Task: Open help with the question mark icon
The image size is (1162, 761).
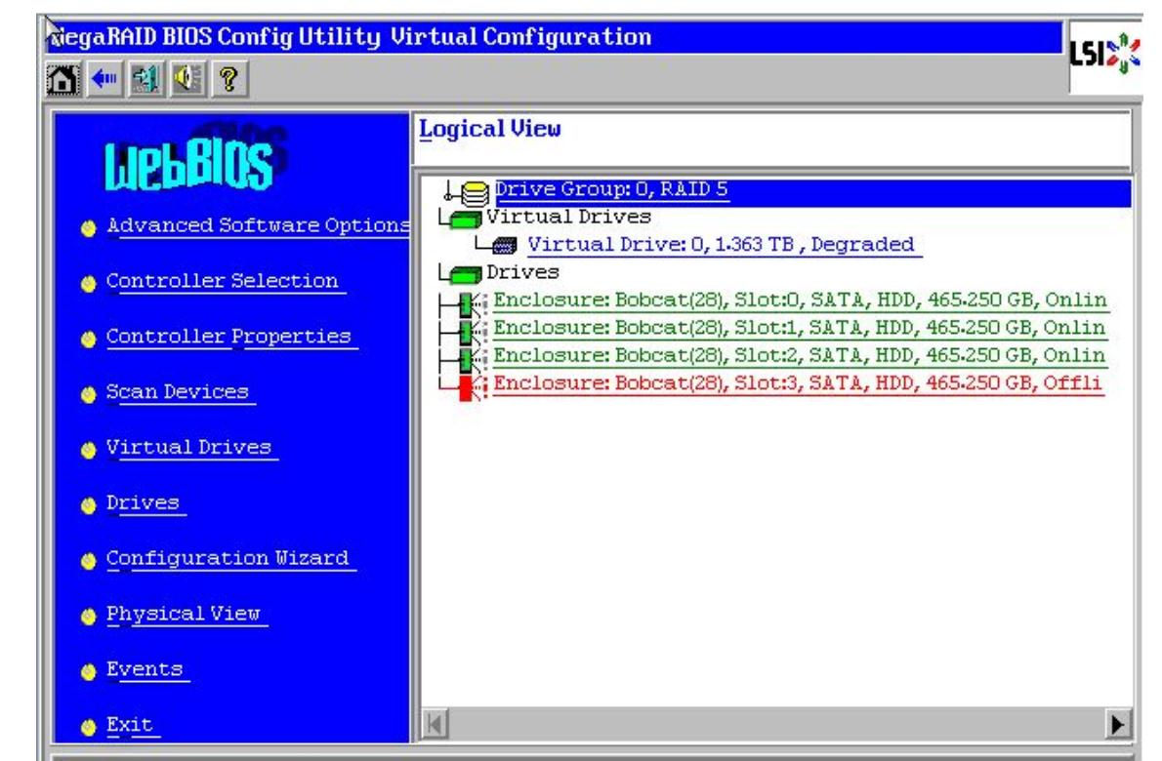Action: pyautogui.click(x=229, y=78)
